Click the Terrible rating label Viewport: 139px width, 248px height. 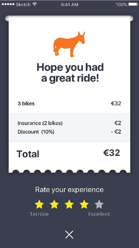coord(39,214)
